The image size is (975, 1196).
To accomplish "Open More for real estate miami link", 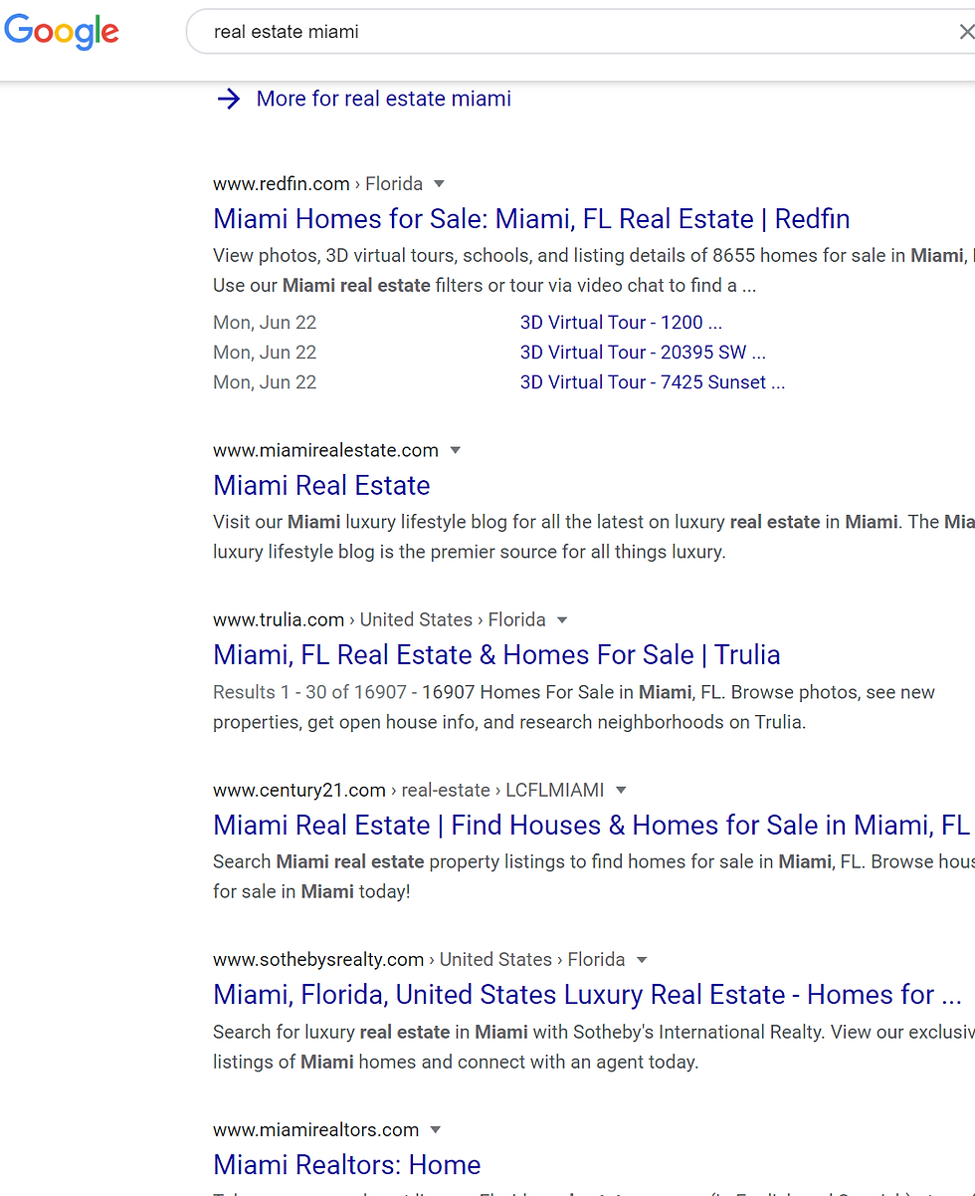I will click(x=384, y=99).
